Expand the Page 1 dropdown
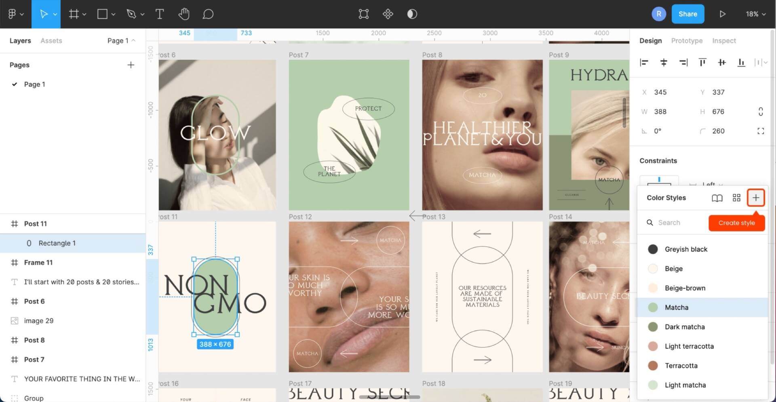This screenshot has width=776, height=402. click(x=133, y=40)
